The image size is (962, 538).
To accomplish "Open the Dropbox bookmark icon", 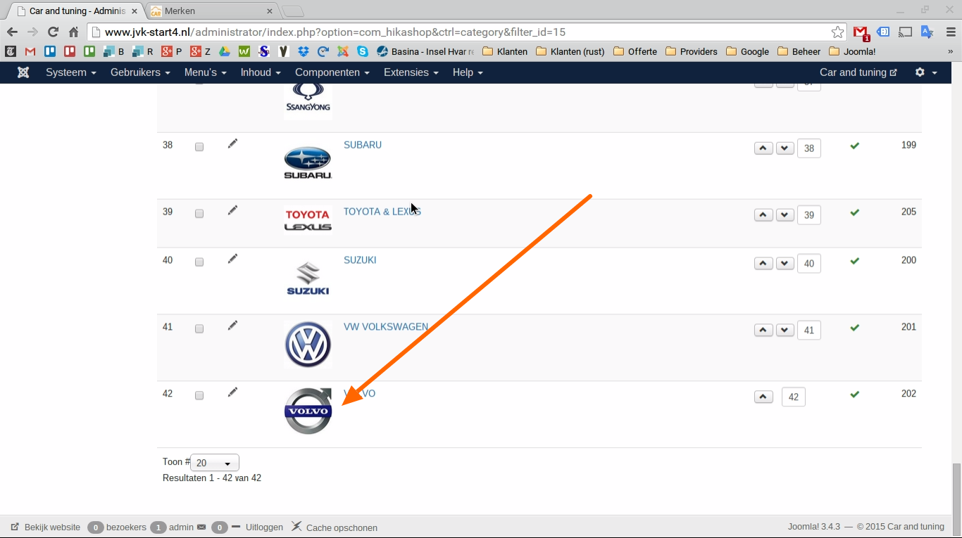I will click(304, 51).
